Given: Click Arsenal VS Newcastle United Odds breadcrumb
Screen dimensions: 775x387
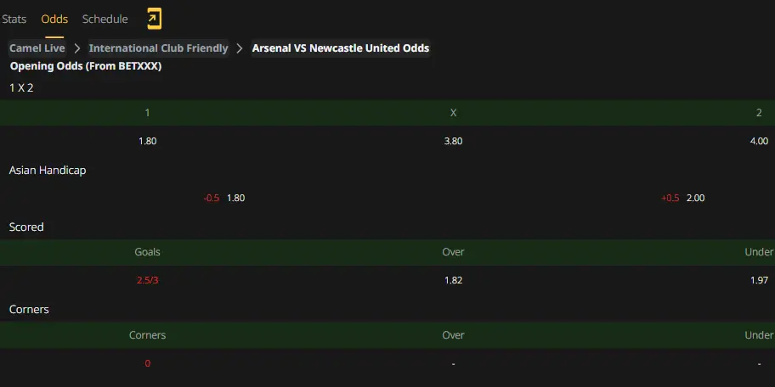Looking at the screenshot, I should [341, 48].
